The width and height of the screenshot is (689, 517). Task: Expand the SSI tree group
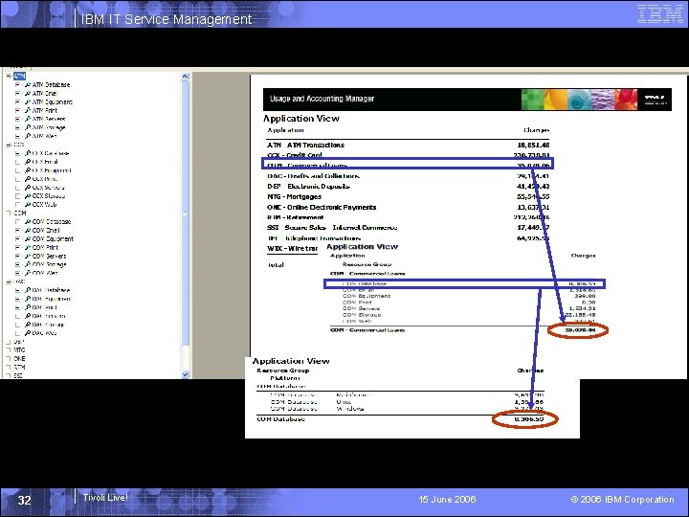9,376
